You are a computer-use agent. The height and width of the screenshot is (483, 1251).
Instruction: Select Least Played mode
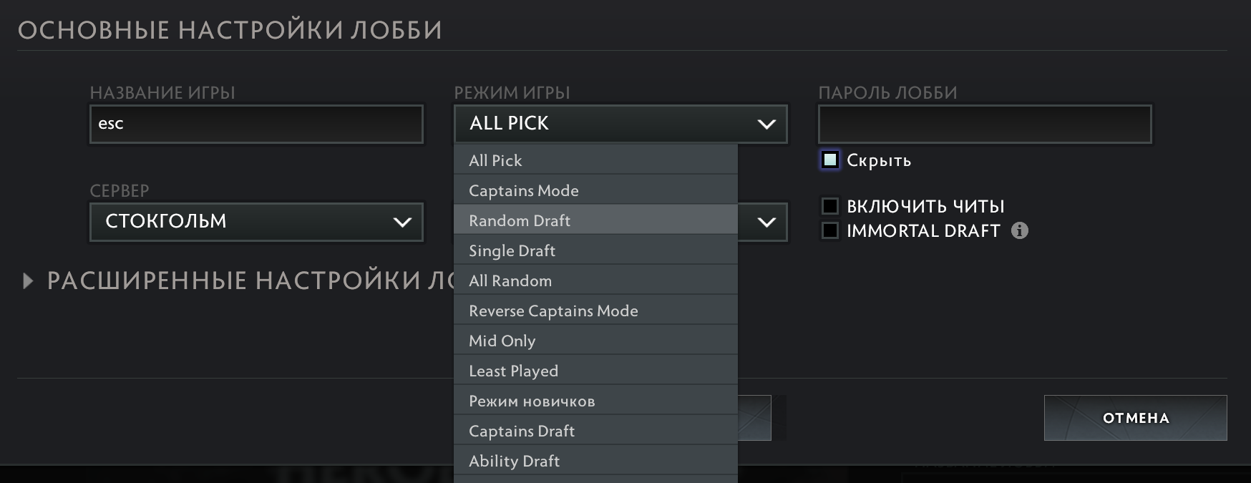(595, 371)
